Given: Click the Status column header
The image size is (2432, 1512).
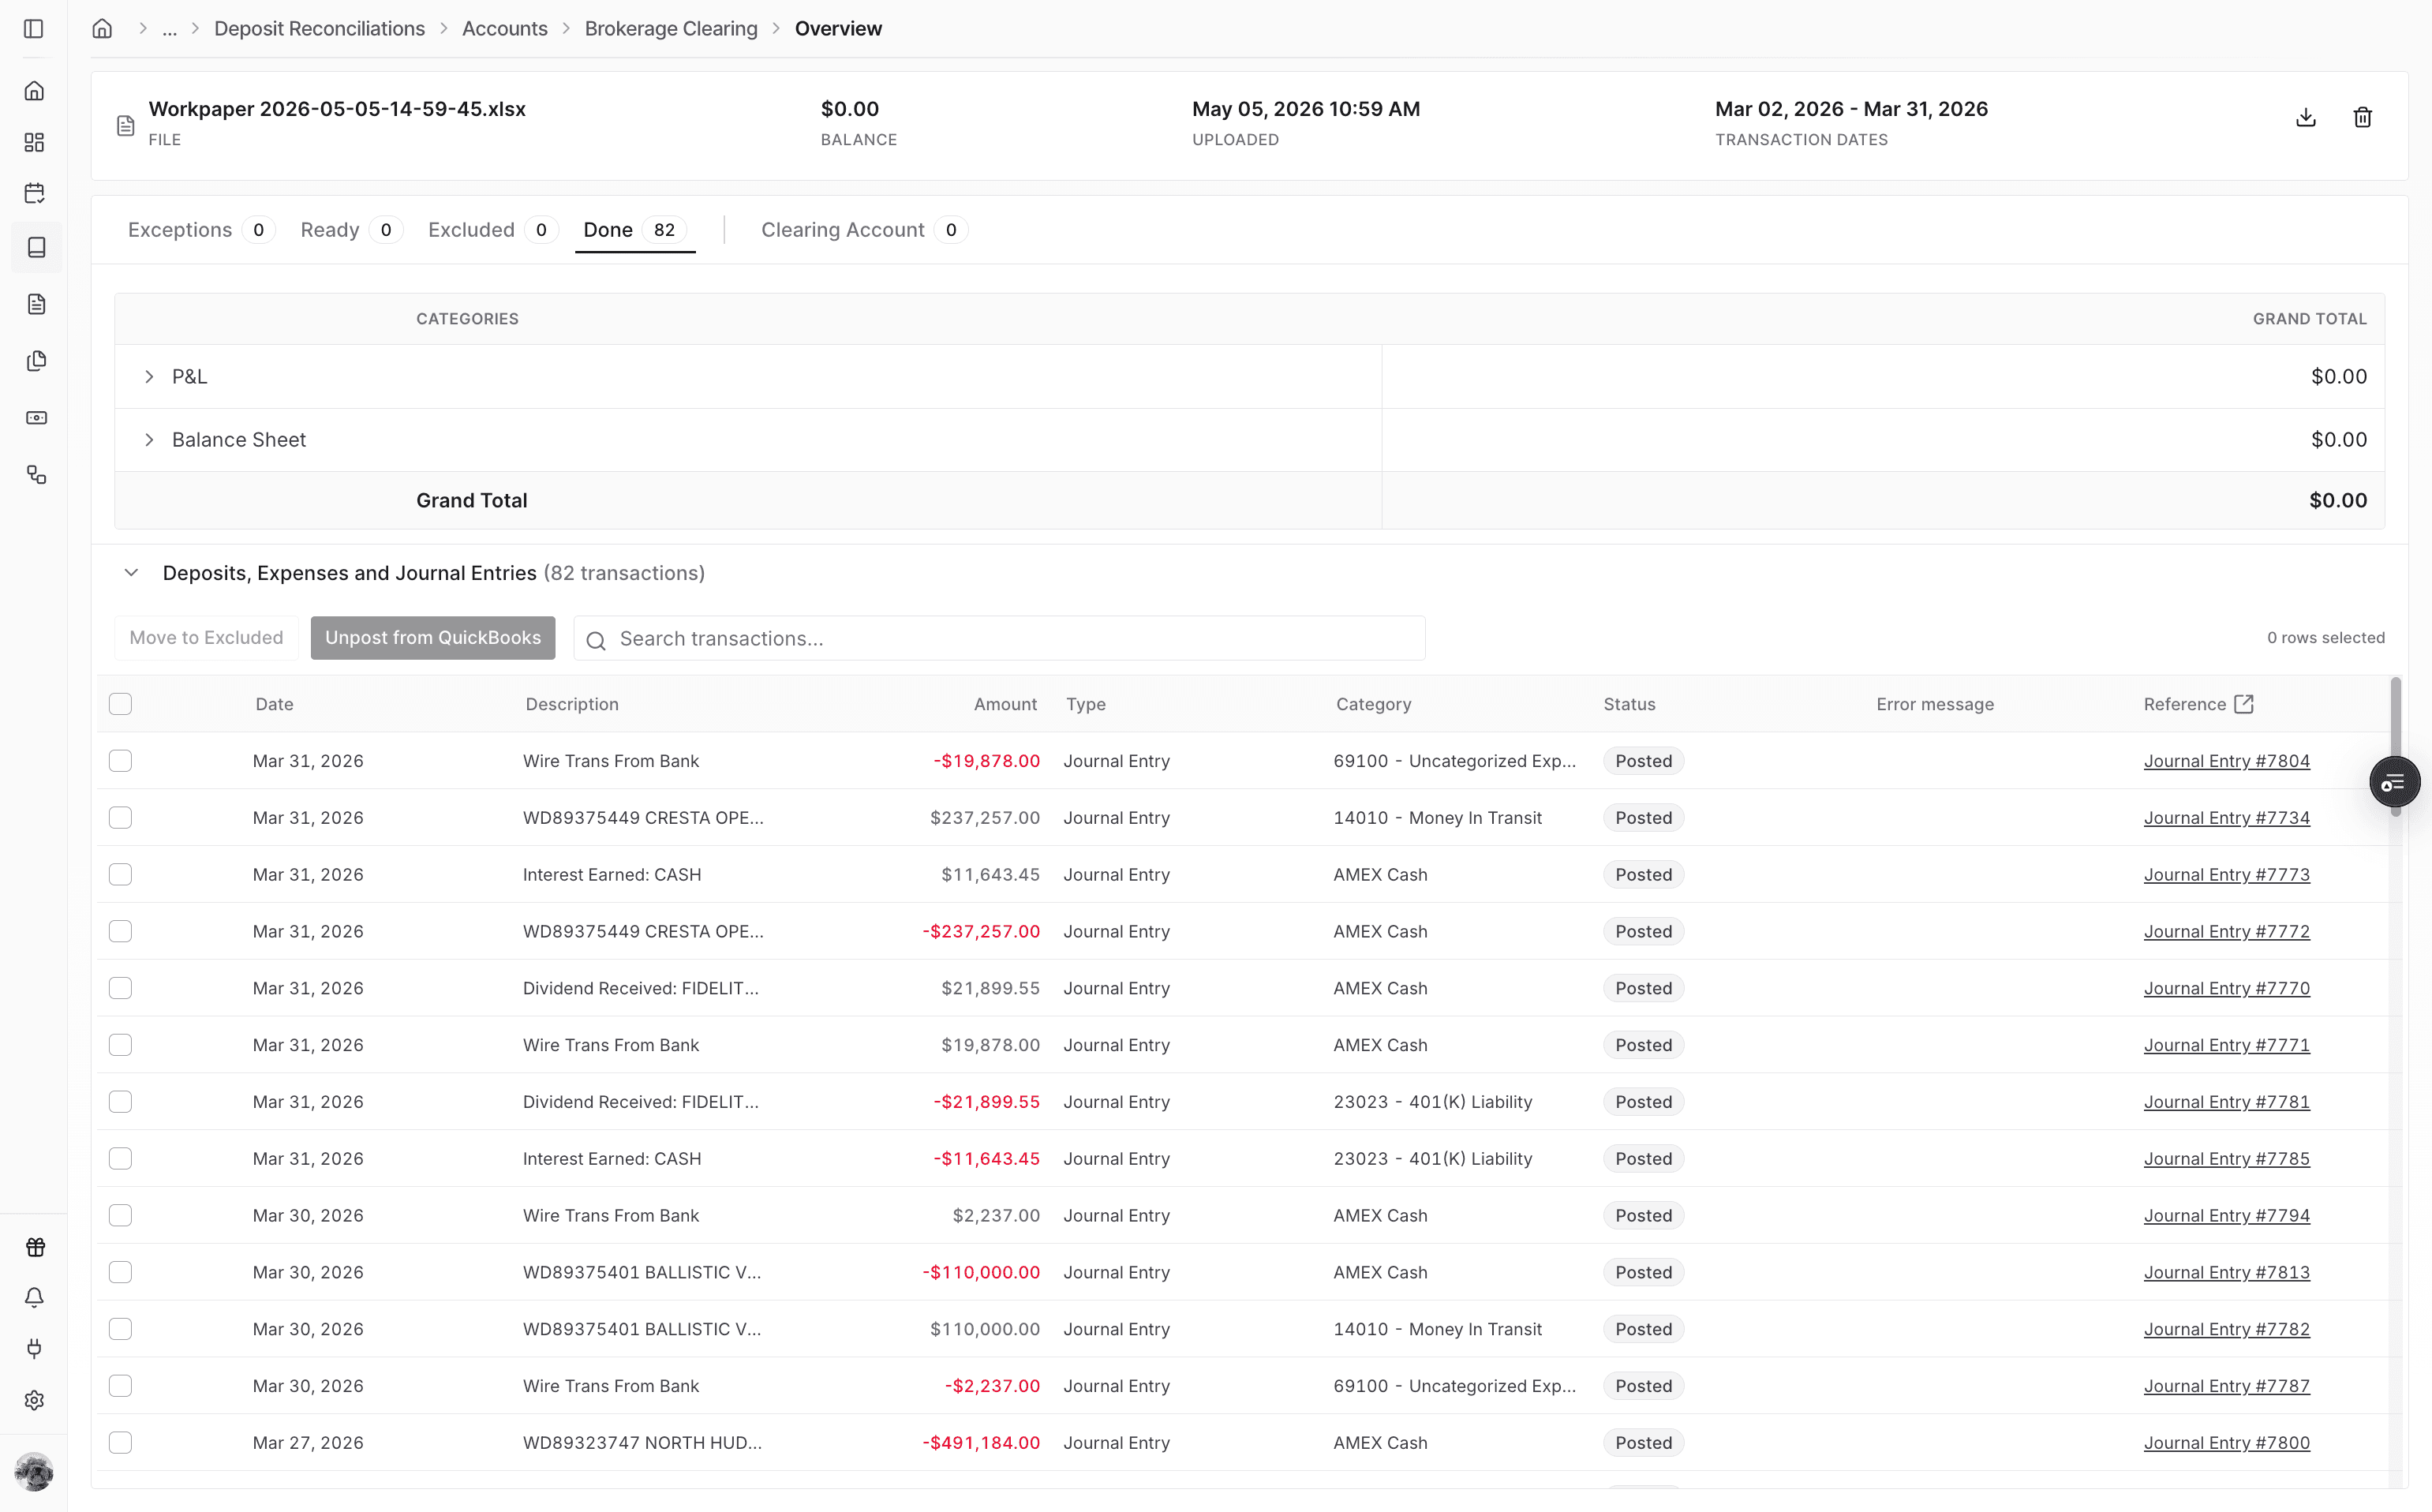Looking at the screenshot, I should (x=1629, y=704).
